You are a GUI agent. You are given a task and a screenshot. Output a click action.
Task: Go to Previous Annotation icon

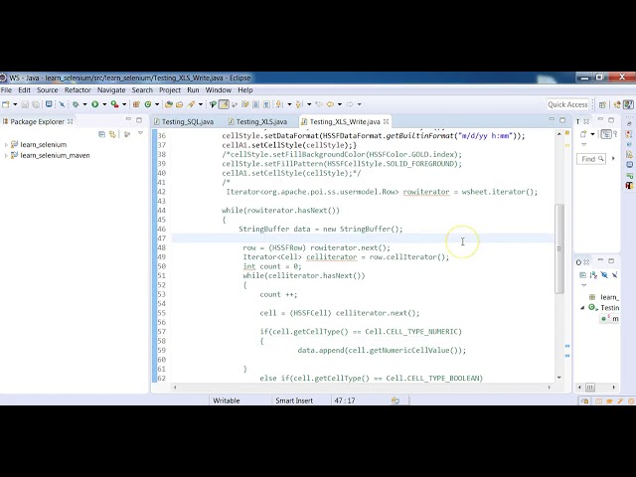coord(299,104)
